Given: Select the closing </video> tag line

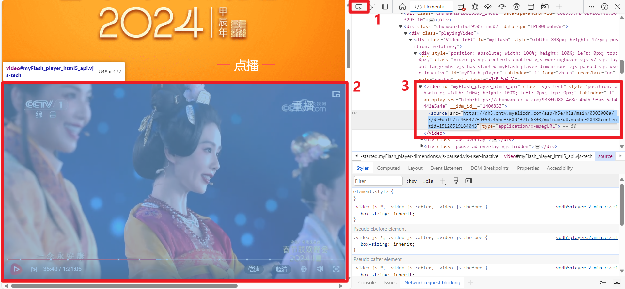Looking at the screenshot, I should pos(434,133).
